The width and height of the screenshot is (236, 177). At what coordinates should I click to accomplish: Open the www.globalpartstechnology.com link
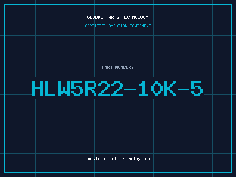pos(118,159)
